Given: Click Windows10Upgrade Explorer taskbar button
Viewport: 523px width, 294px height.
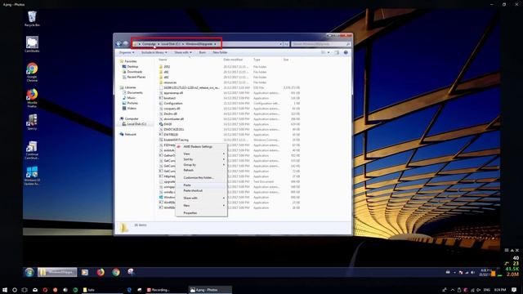Looking at the screenshot, I should coord(57,272).
